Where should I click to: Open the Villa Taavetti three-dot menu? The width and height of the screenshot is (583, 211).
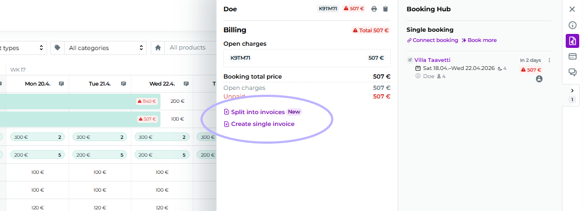coord(549,60)
